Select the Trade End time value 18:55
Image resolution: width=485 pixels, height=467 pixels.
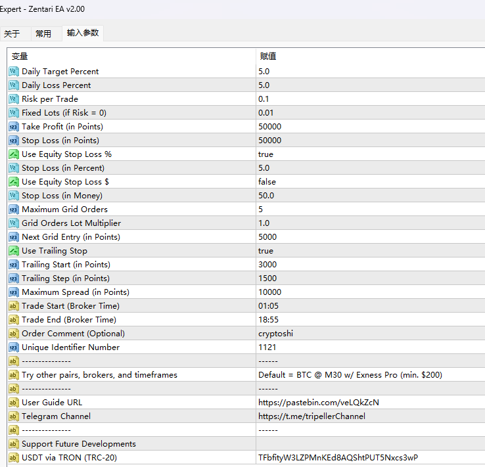[x=268, y=319]
